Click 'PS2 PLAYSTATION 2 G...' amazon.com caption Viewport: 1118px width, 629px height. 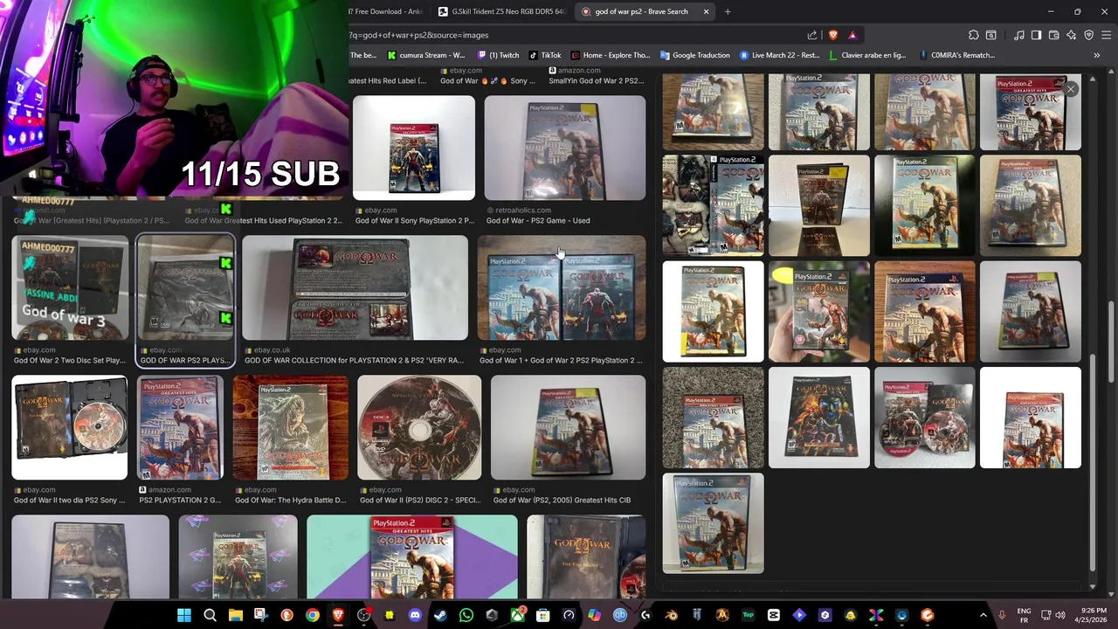click(181, 500)
